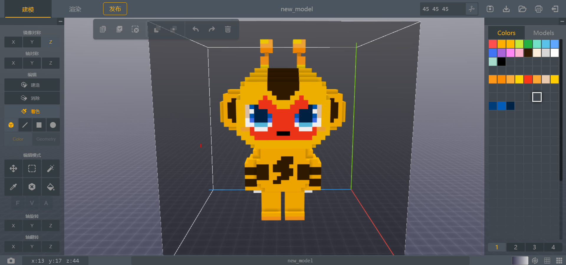Save the model with the disk icon
This screenshot has height=265, width=566.
pos(490,9)
